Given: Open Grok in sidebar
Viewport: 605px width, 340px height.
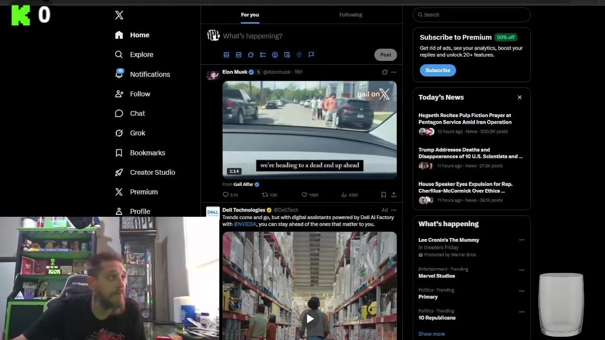Looking at the screenshot, I should click(130, 133).
